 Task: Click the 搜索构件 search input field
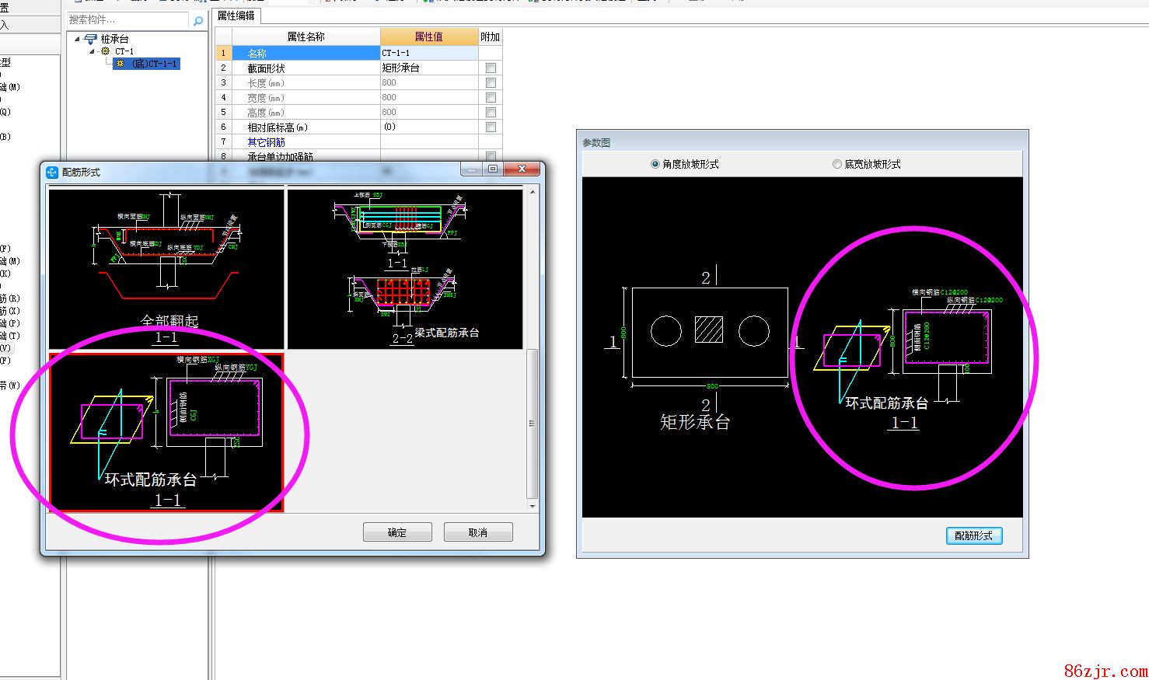click(x=127, y=20)
